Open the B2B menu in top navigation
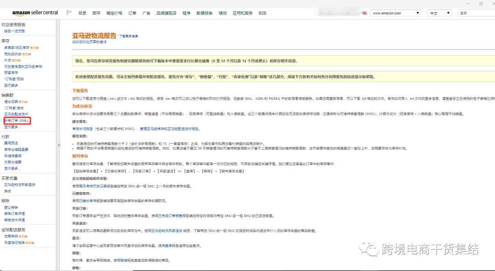This screenshot has height=271, width=495. coord(262,13)
